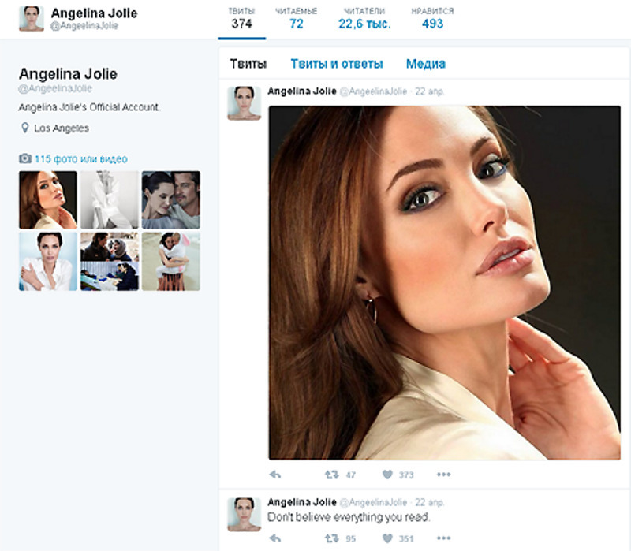The height and width of the screenshot is (551, 631).
Task: Like the photo tweet with 373 likes
Action: (387, 475)
